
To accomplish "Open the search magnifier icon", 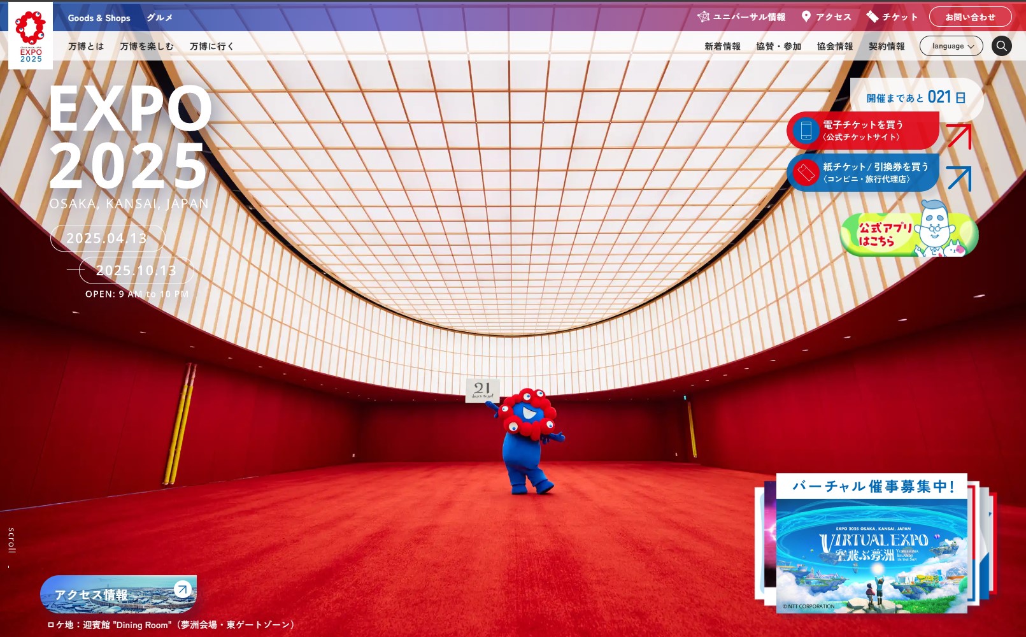I will click(x=1001, y=46).
